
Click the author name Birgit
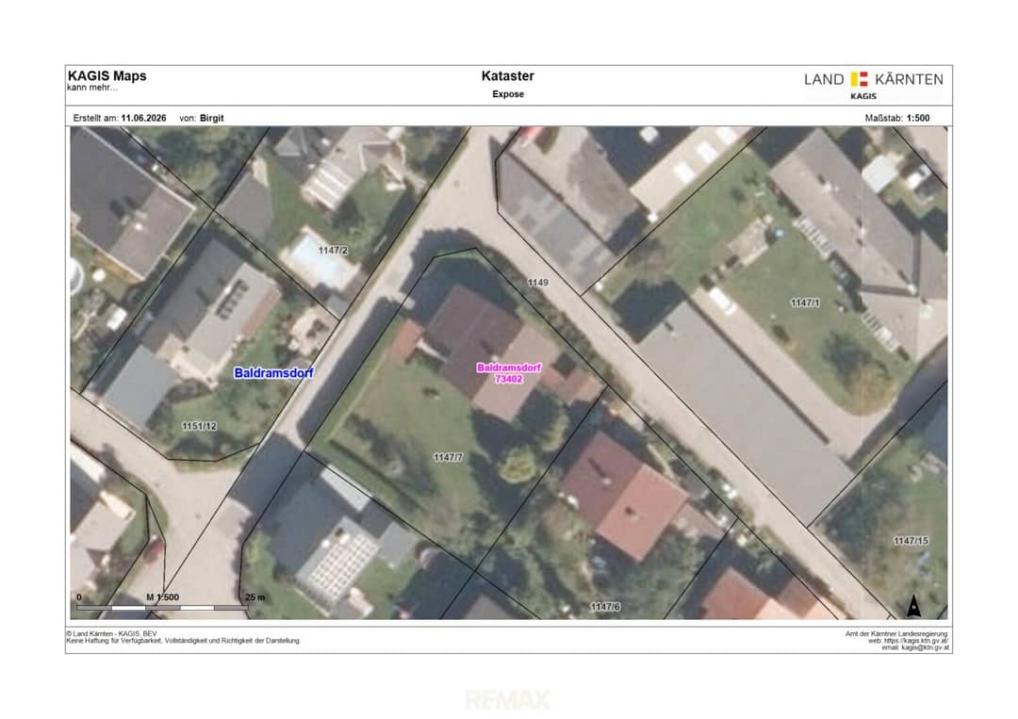point(212,118)
